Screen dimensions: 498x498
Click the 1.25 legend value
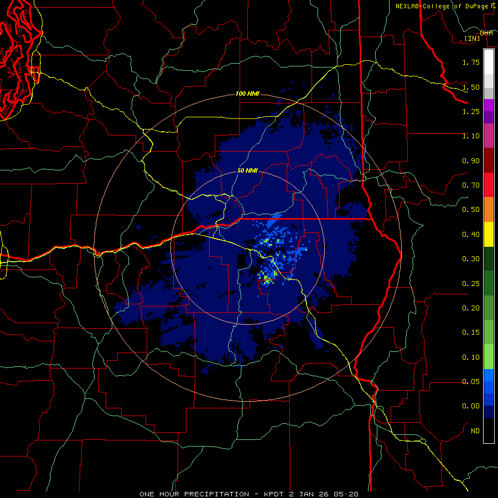(471, 111)
